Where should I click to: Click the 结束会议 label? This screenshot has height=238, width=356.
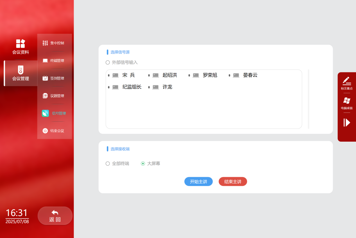pos(57,131)
